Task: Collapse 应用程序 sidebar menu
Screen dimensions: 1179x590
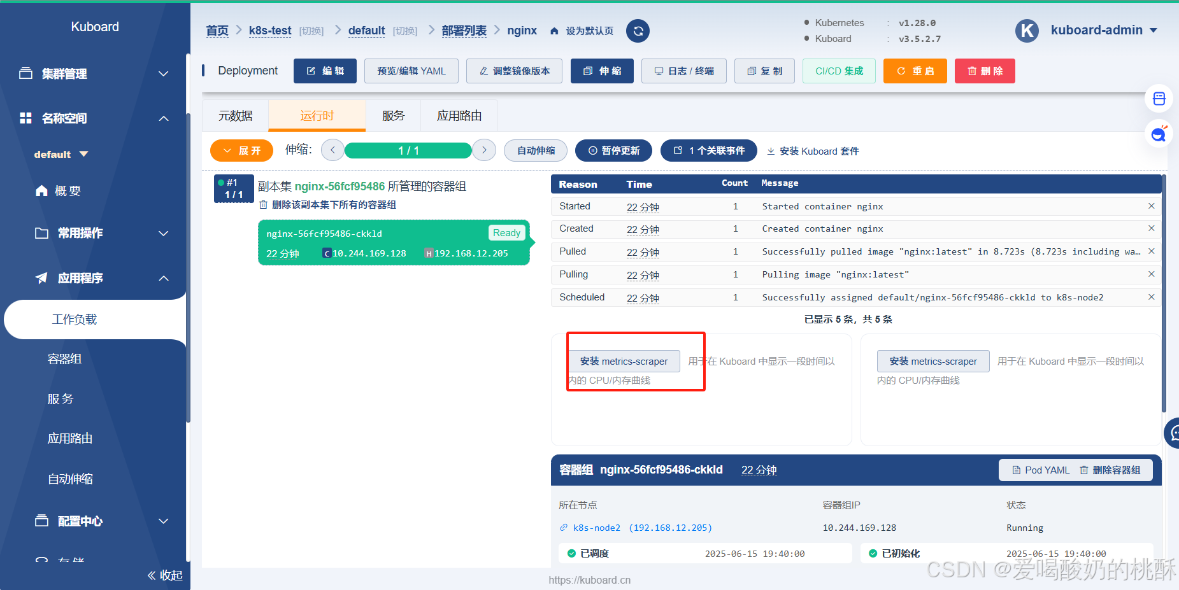Action: pos(102,278)
